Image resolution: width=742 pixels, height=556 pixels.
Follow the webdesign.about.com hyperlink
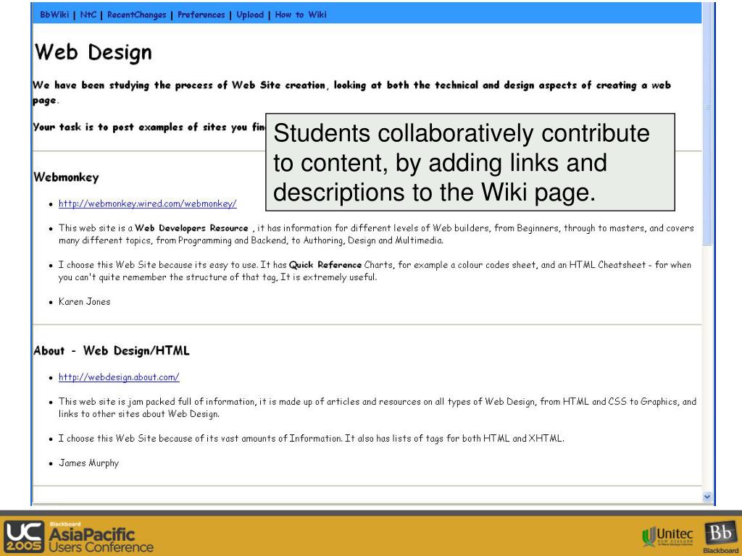click(x=119, y=377)
